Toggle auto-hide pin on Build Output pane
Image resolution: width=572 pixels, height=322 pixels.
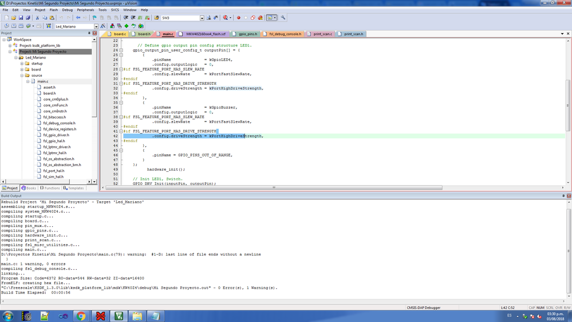(563, 196)
